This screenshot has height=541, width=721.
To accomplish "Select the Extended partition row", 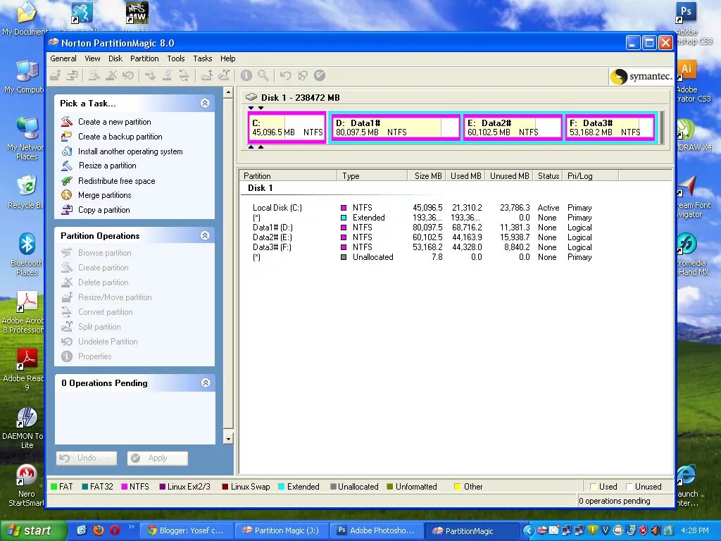I will point(422,218).
